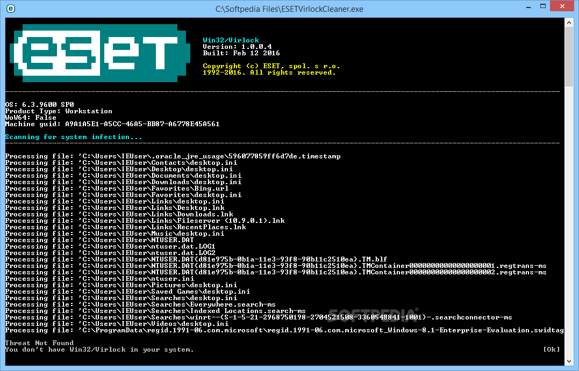Click the Searches\desktop.ini line
This screenshot has height=371, width=579.
pos(121,298)
